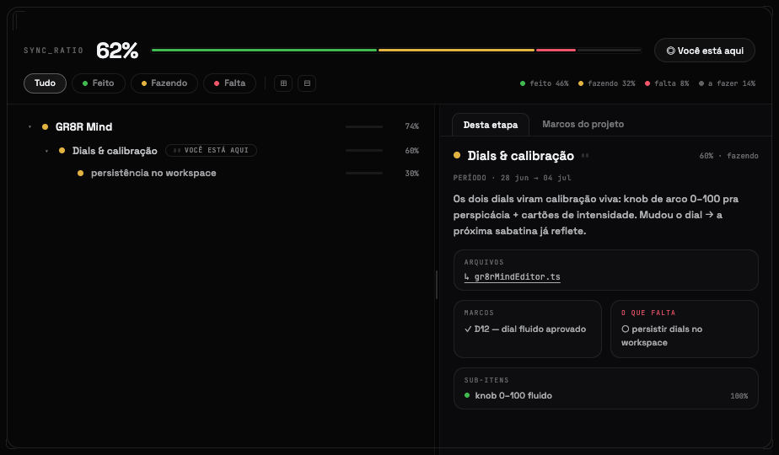Click the expand-all grid icon
The width and height of the screenshot is (779, 455).
pyautogui.click(x=283, y=83)
